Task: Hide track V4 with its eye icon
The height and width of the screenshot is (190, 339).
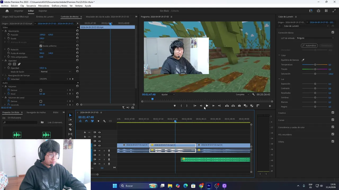Action: 100,132
